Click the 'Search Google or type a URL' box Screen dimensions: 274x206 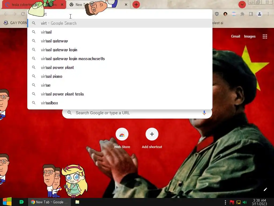[x=137, y=113]
